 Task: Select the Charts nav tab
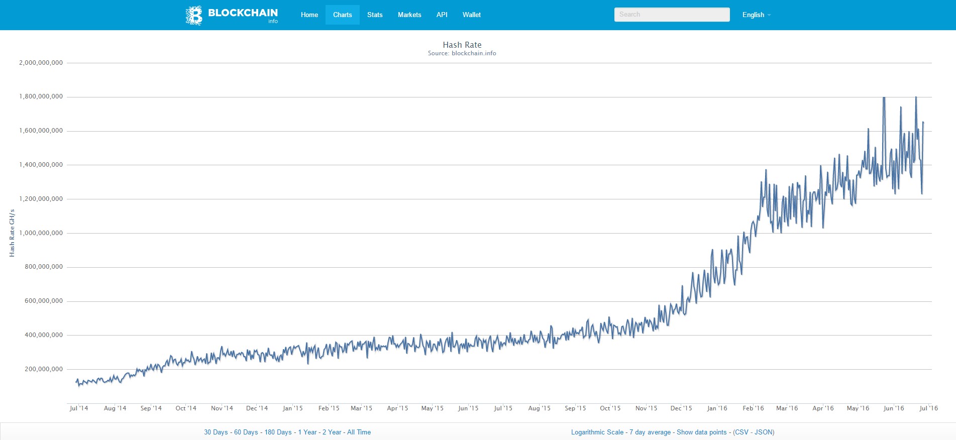(x=343, y=15)
